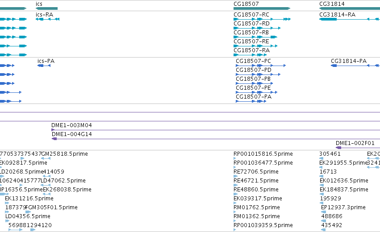Select transcript CG18507-RD
Screen dimensions: 380x232
pyautogui.click(x=251, y=24)
